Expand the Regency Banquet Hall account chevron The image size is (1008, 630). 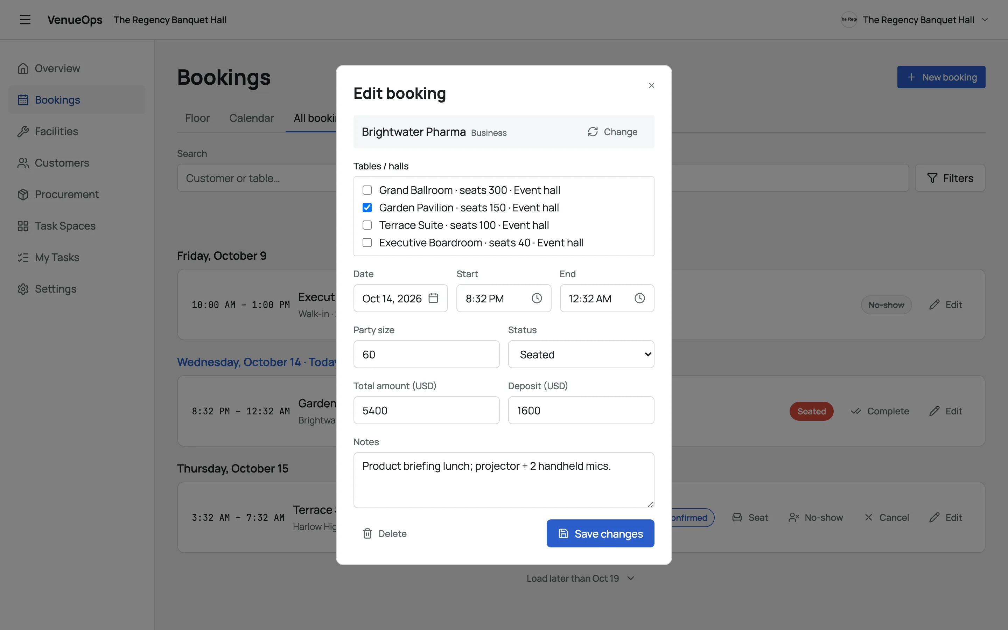click(x=985, y=20)
